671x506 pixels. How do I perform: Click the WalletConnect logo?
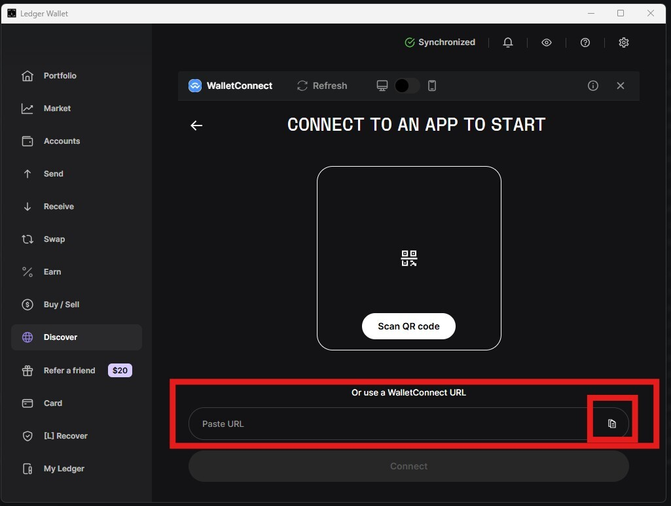pos(195,86)
